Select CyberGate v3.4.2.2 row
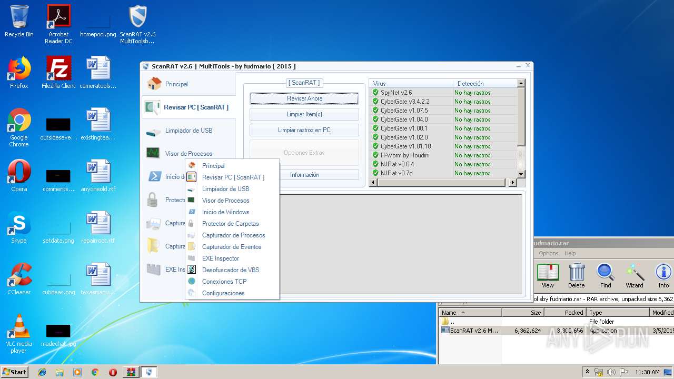674x379 pixels. click(x=443, y=102)
